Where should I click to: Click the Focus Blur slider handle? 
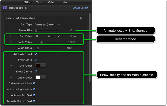(x=36, y=30)
